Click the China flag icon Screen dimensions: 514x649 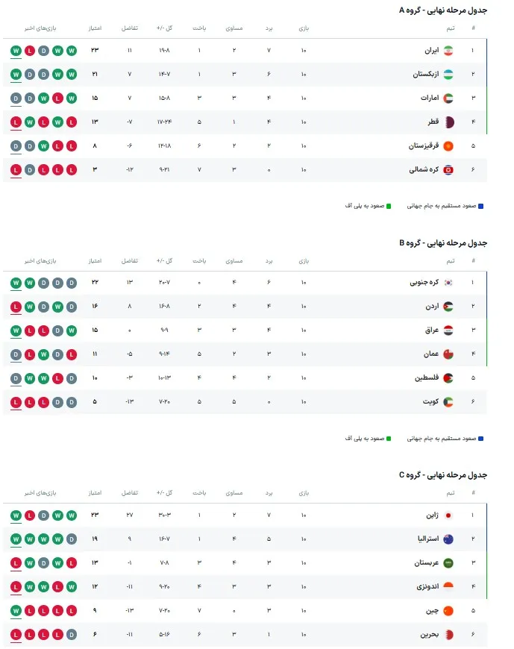coord(448,610)
